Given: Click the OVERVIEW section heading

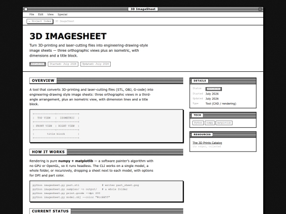Looking at the screenshot, I should 43,81.
